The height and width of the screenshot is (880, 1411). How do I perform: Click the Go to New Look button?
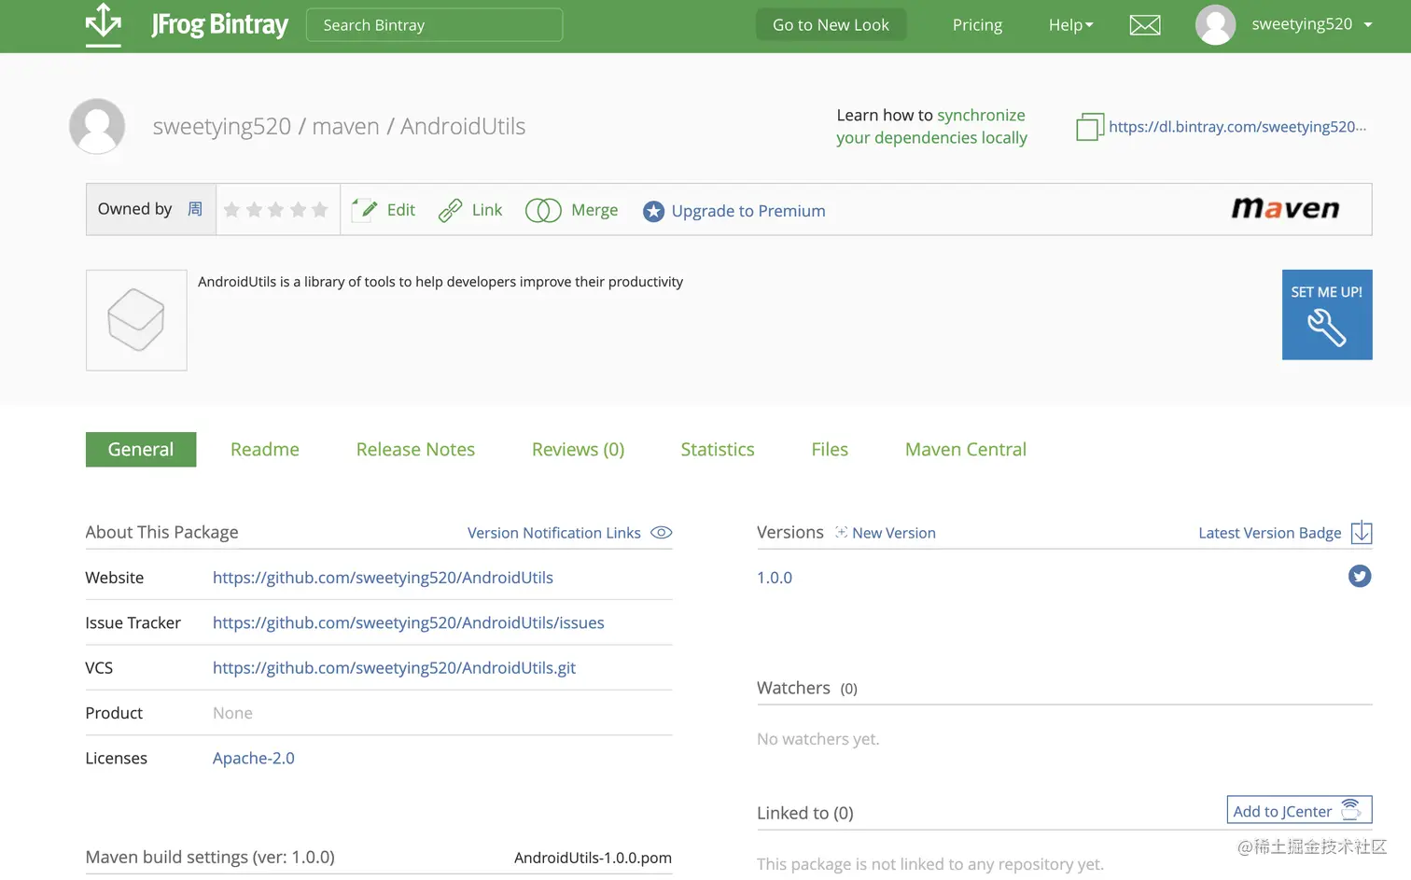(831, 25)
